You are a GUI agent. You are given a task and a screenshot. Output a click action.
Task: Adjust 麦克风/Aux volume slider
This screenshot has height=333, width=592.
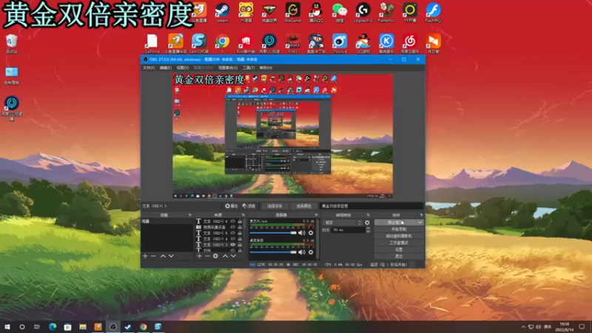pyautogui.click(x=273, y=233)
